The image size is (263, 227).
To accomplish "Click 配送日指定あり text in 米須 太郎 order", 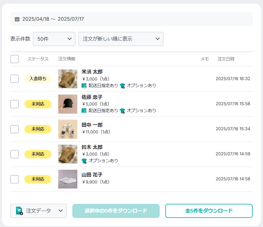I will pos(103,85).
